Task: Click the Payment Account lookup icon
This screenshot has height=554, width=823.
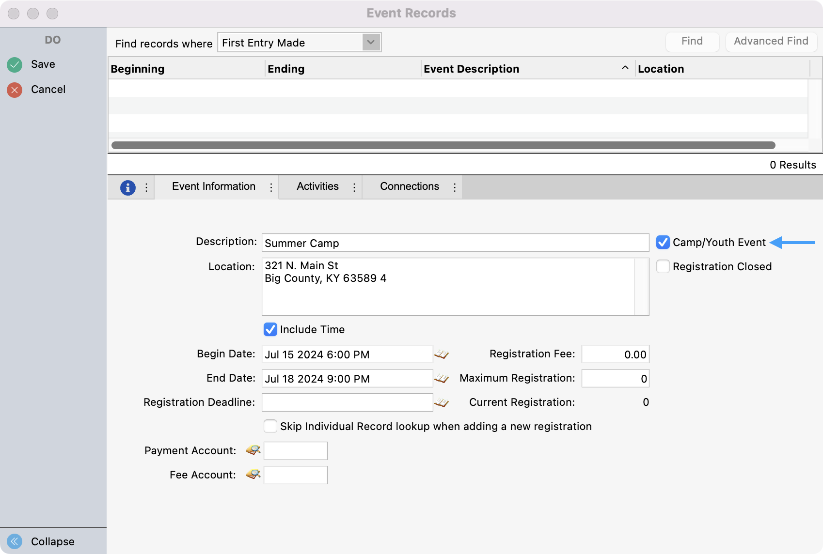Action: pyautogui.click(x=253, y=450)
